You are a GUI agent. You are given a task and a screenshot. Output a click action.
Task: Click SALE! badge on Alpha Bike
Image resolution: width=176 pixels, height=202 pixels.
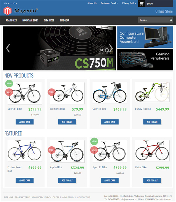pyautogui.click(x=52, y=150)
